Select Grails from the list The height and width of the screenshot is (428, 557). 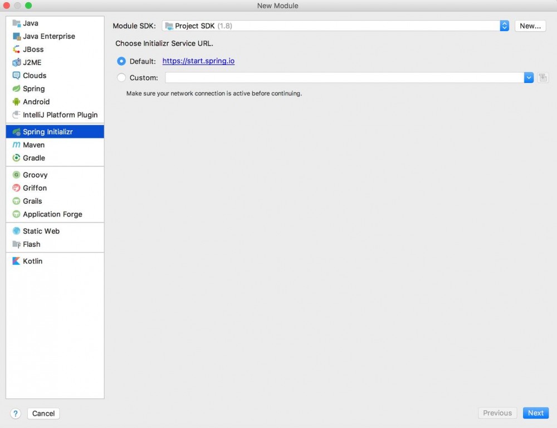pos(55,201)
